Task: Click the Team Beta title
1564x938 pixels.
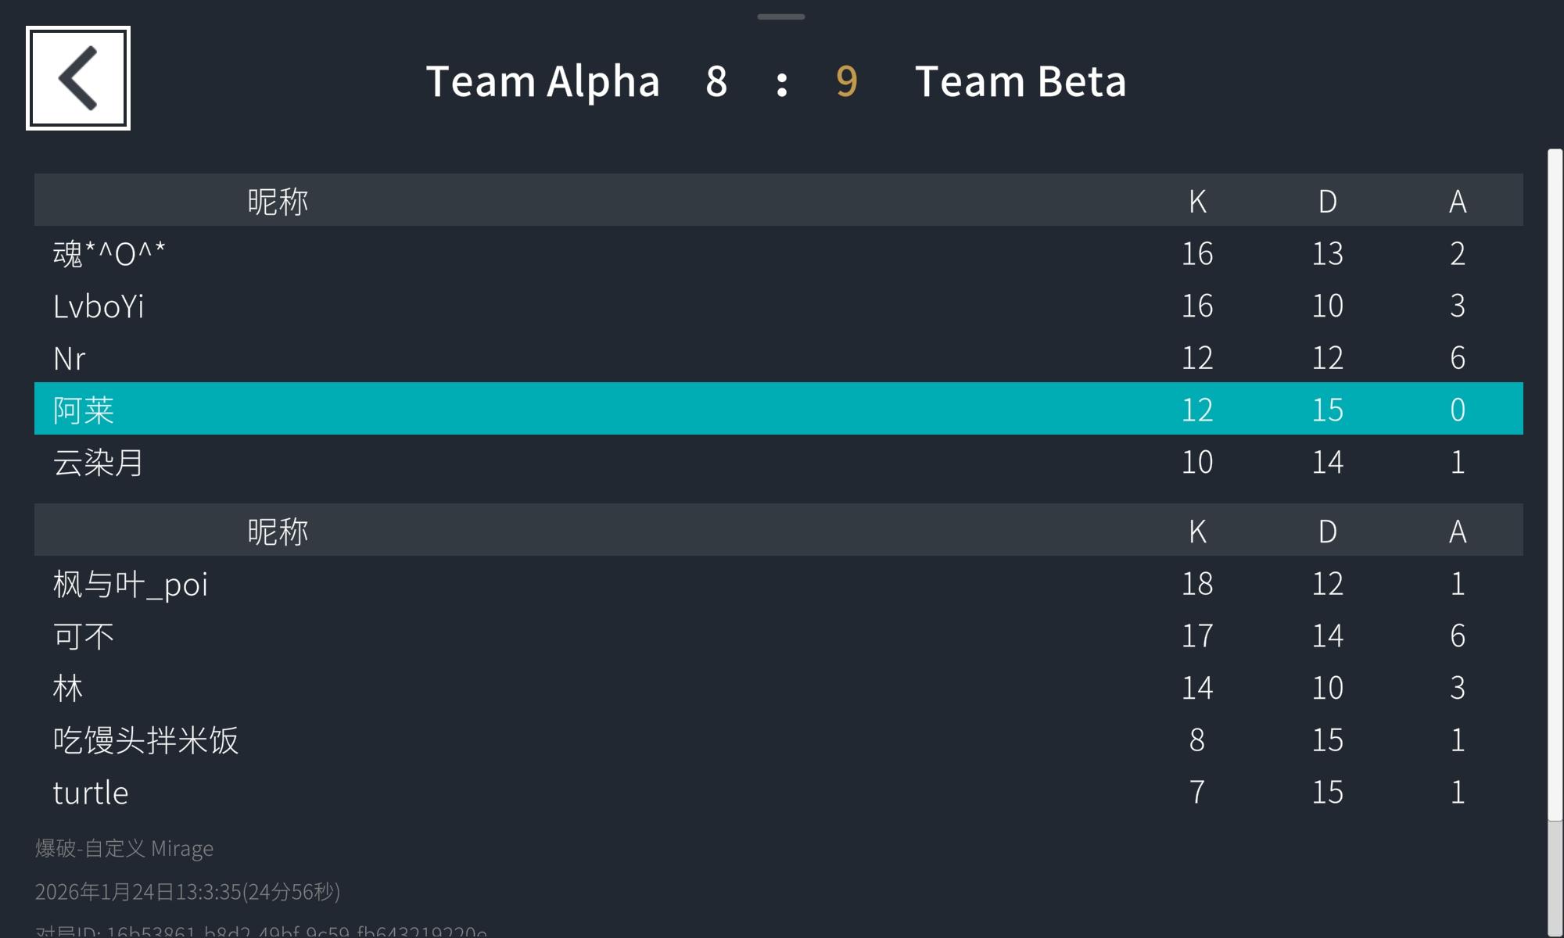Action: (1021, 81)
